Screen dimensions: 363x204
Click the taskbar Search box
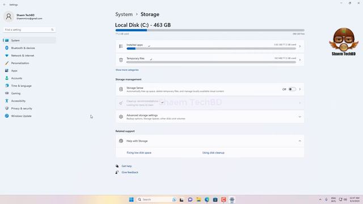(x=157, y=199)
